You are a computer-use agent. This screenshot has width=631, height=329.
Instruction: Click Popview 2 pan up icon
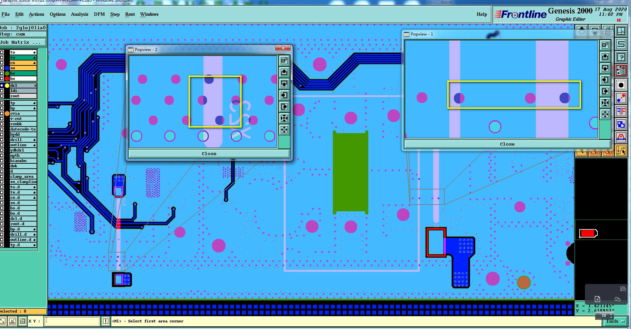tap(284, 72)
